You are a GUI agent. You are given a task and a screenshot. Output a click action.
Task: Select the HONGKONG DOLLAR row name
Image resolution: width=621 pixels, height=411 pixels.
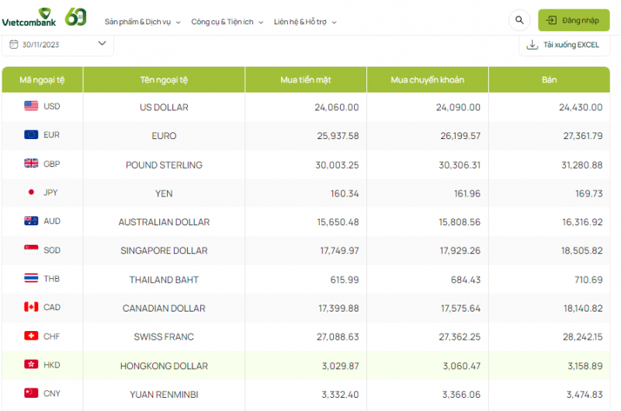click(x=164, y=366)
